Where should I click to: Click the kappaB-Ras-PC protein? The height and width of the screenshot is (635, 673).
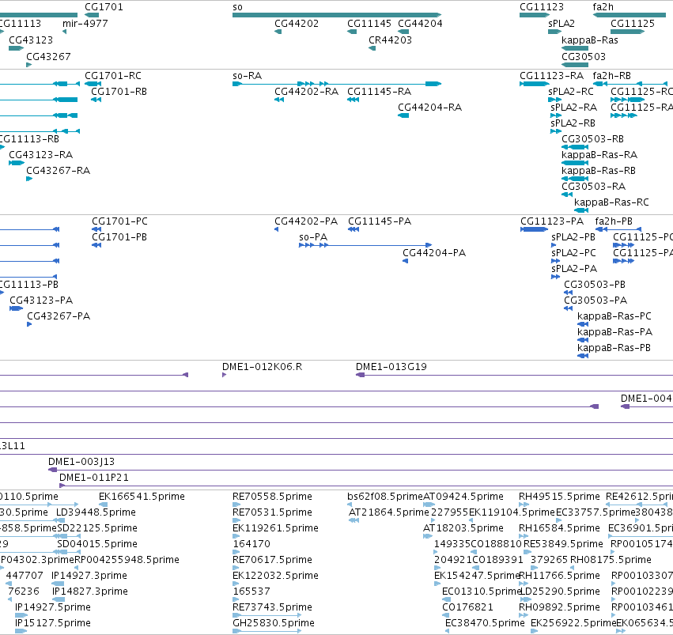coord(582,324)
